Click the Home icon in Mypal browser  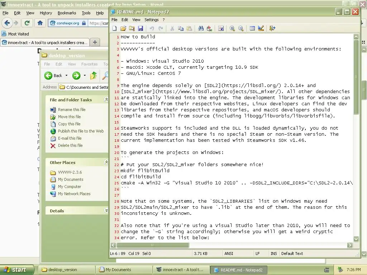(x=40, y=23)
